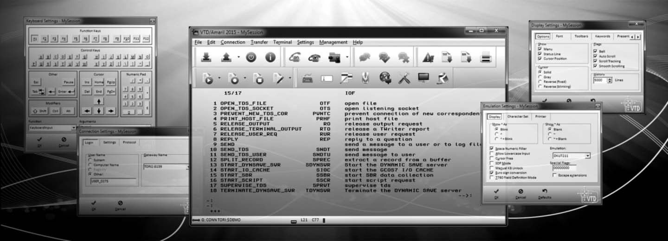Click the TXT file export icon
This screenshot has width=668, height=241.
coord(447,57)
